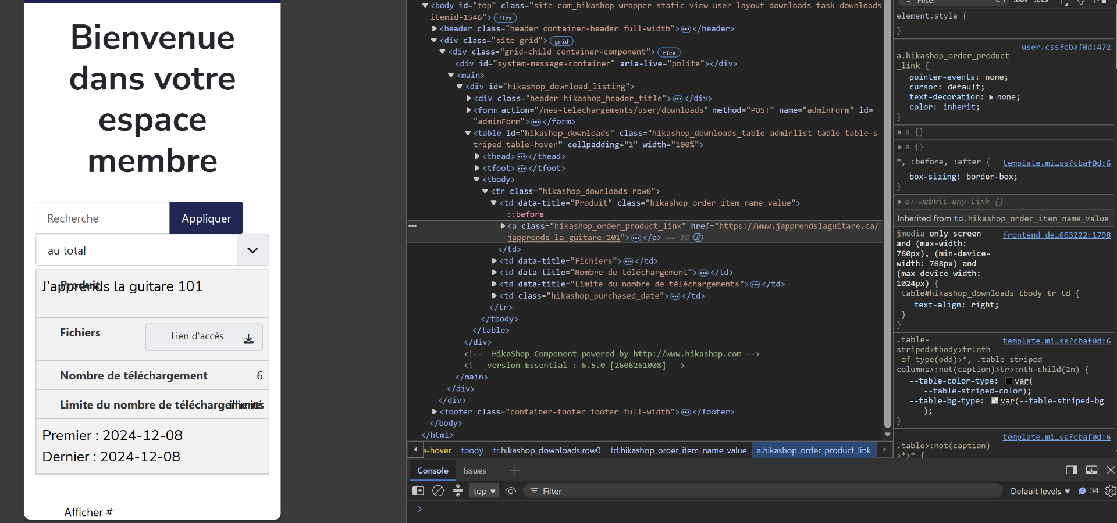Screen dimensions: 1117x523
Task: Switch to the Console drawer tab
Action: 433,471
